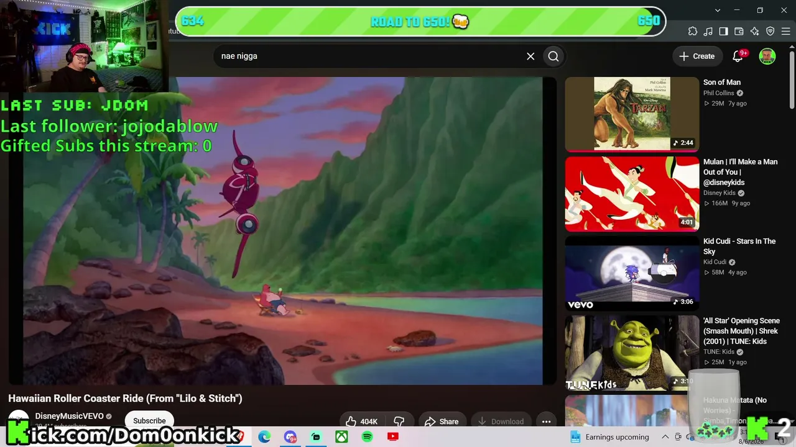Viewport: 796px width, 447px height.
Task: Expand the system tray hidden icons chevron
Action: click(x=665, y=437)
